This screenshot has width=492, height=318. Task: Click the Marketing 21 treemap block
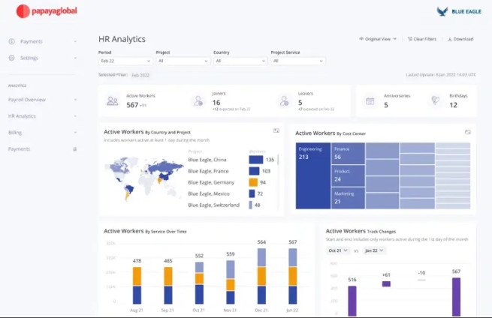point(348,198)
